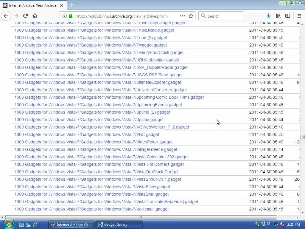Open VillageGreece.gadget link
Screen dimensions: 305x229
click(96, 149)
